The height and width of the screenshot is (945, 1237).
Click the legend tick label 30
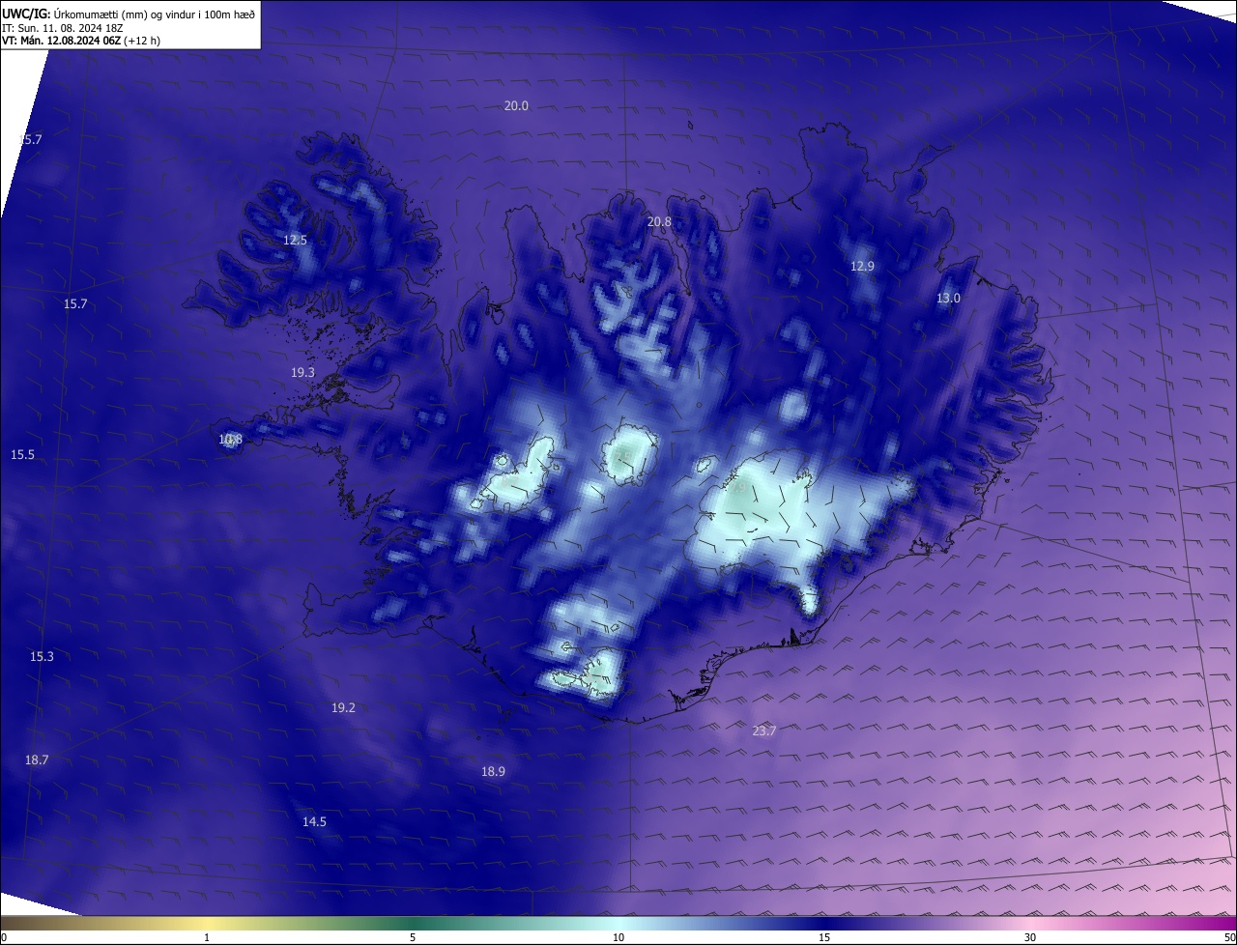1030,937
